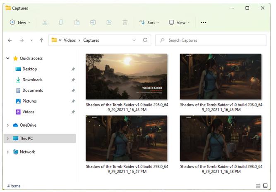Expand the Network tree node
Screen dimensions: 276x192
[x=7, y=152]
